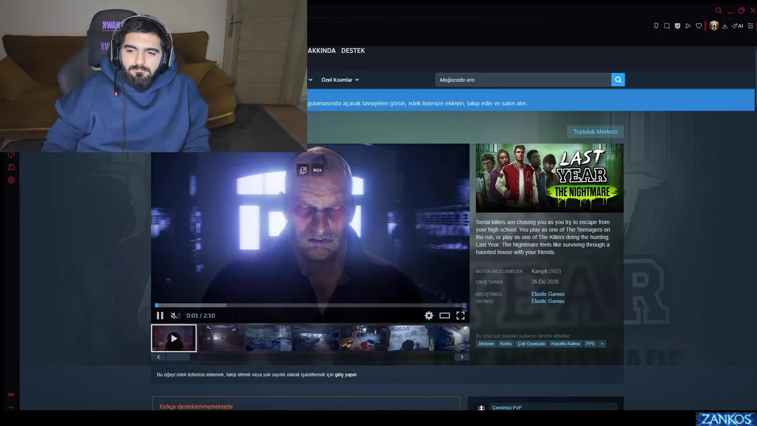
Task: Click the browser search magnifier icon
Action: pos(719,10)
